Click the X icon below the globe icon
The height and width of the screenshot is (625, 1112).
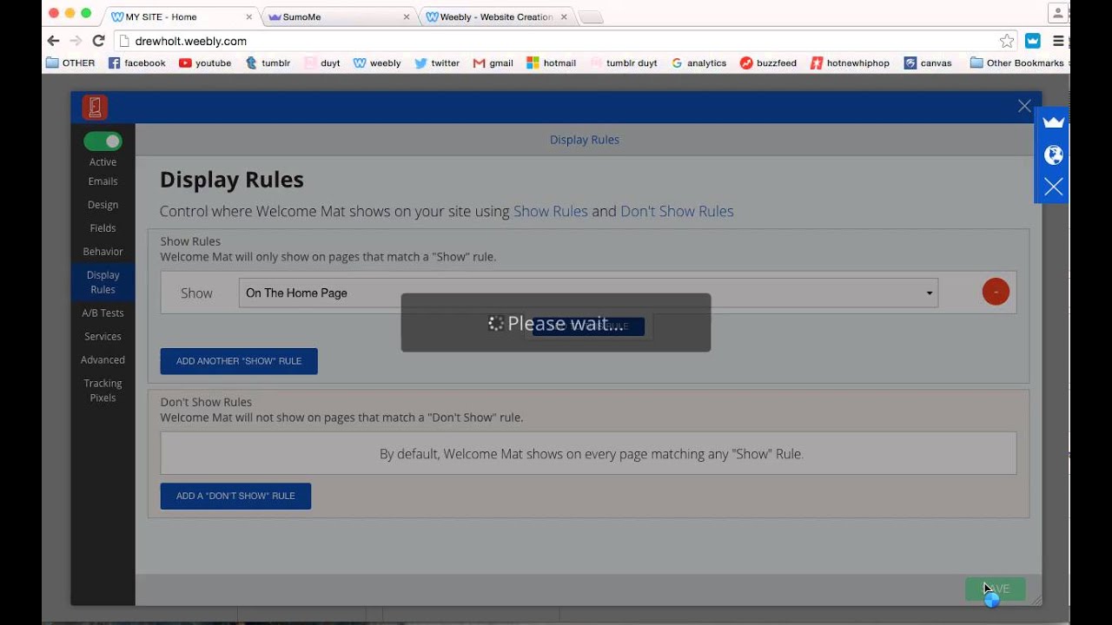pyautogui.click(x=1054, y=187)
